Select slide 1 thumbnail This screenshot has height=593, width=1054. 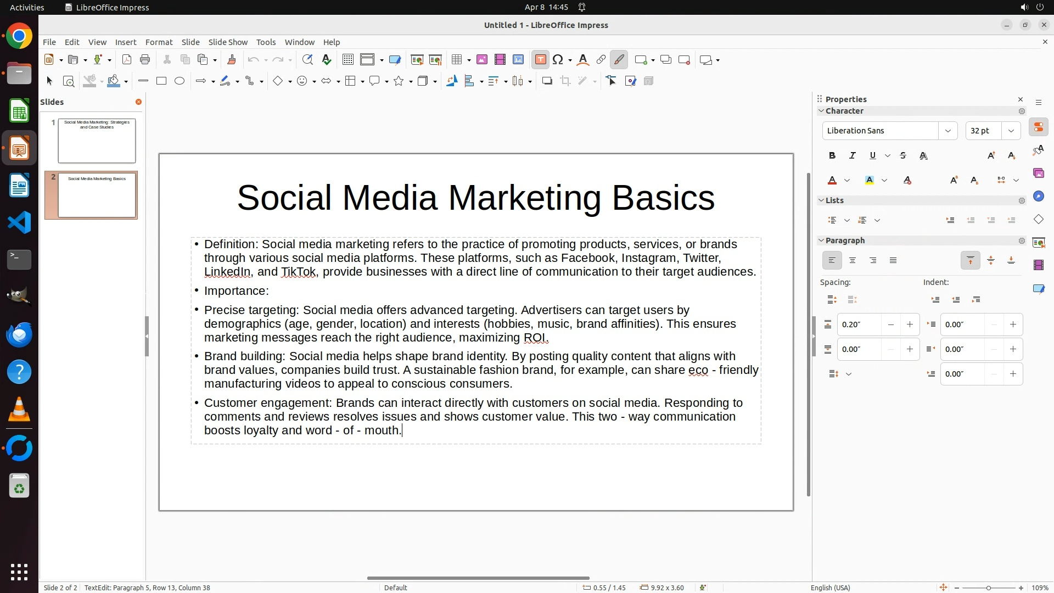pyautogui.click(x=97, y=141)
